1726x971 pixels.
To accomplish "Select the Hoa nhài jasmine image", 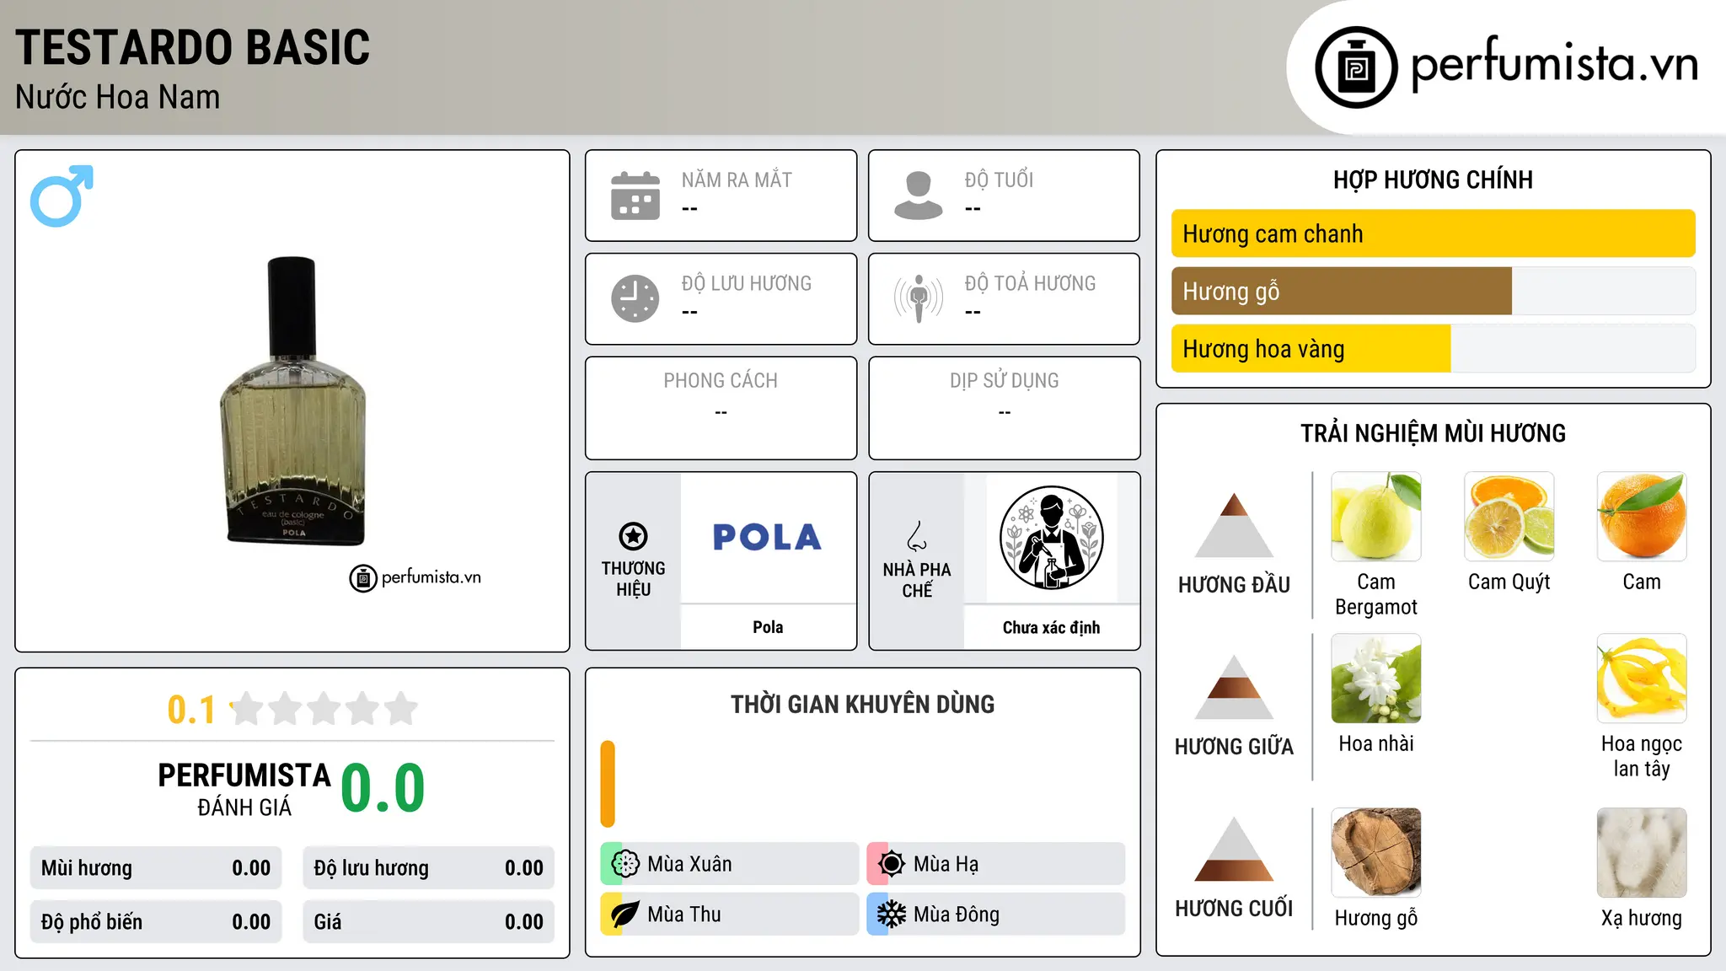I will click(1376, 679).
